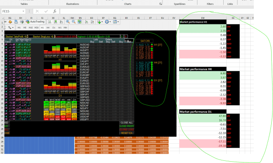Select the D1 timeframe in the toolbar
273x163 pixels.
[54, 28]
